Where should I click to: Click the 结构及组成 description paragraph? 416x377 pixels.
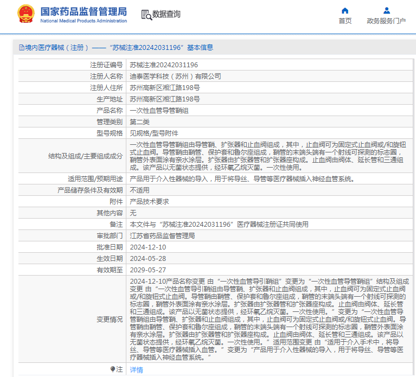[x=268, y=156]
